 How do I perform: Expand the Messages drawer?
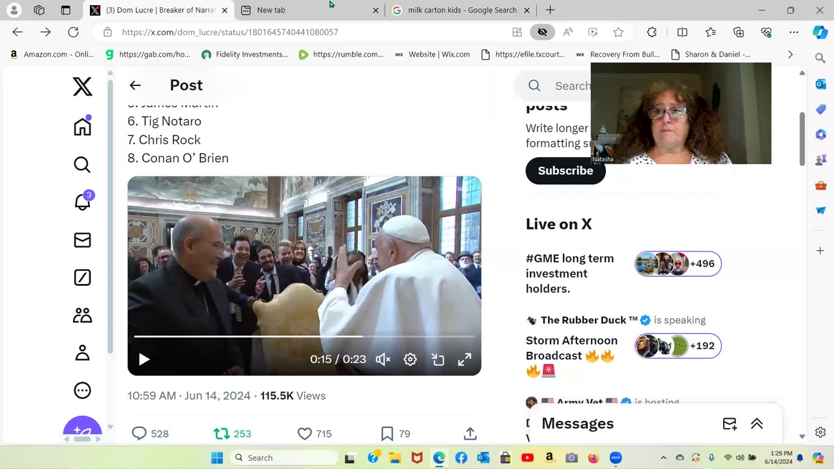click(x=756, y=423)
